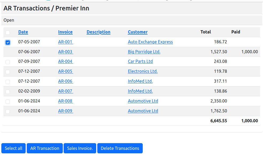Click Delete Transactions button
This screenshot has height=156, width=263.
120,148
